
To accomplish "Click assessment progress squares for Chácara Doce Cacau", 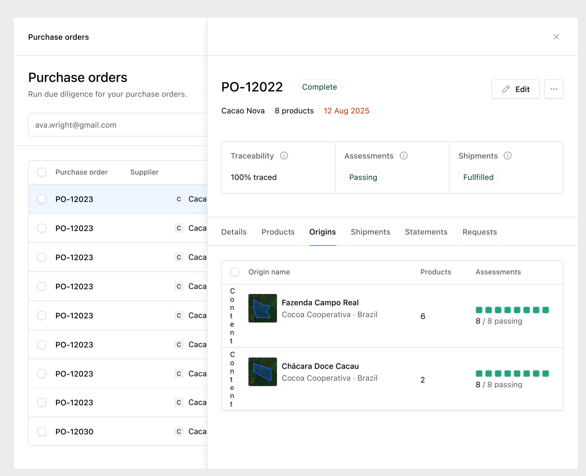I will pyautogui.click(x=512, y=373).
